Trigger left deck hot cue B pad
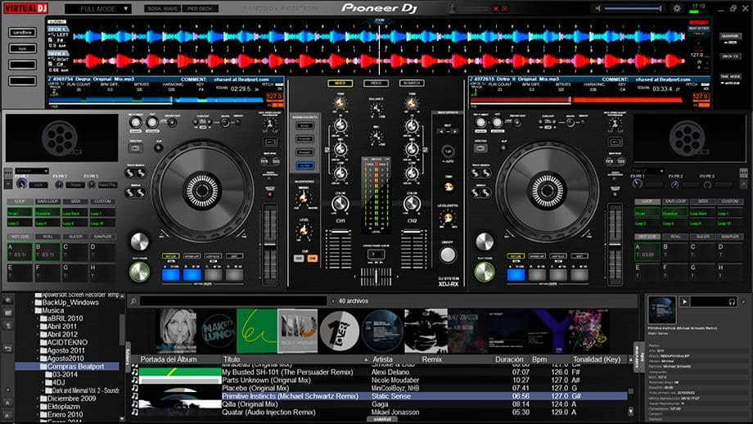Viewport: 753px width, 424px height. 47,251
